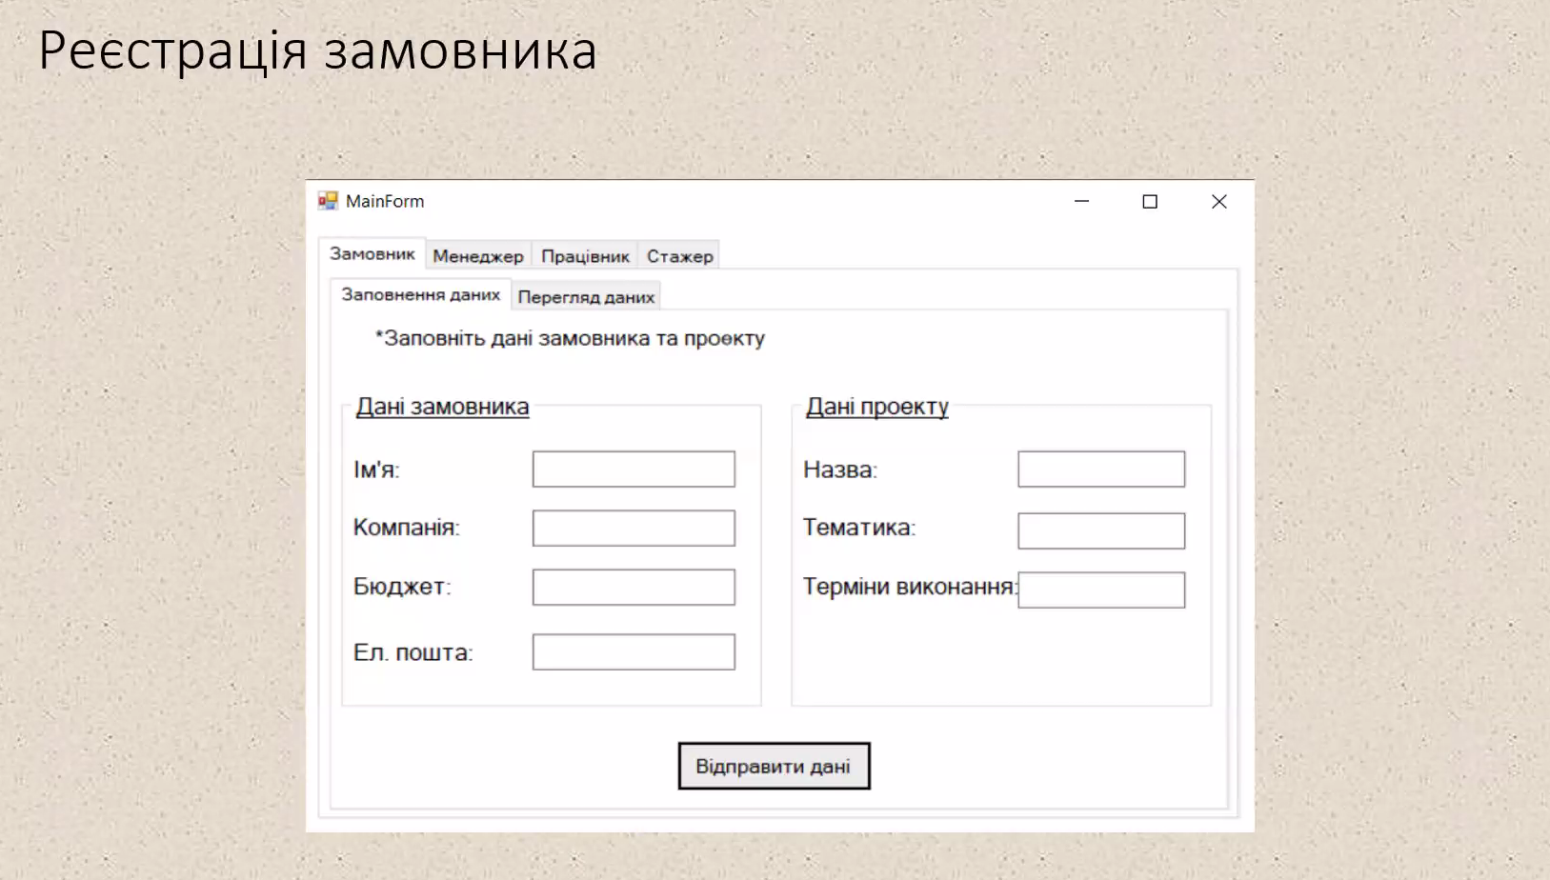
Task: Open the Менеджер tab
Action: (x=478, y=256)
